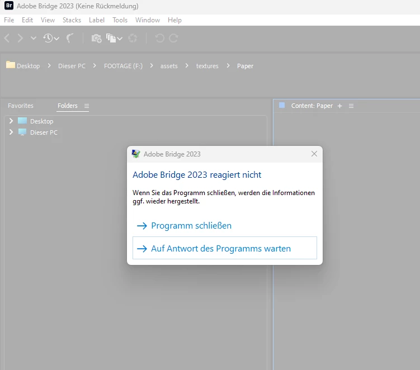Click the Get Photos from Camera icon
This screenshot has height=370, width=420.
pyautogui.click(x=96, y=38)
